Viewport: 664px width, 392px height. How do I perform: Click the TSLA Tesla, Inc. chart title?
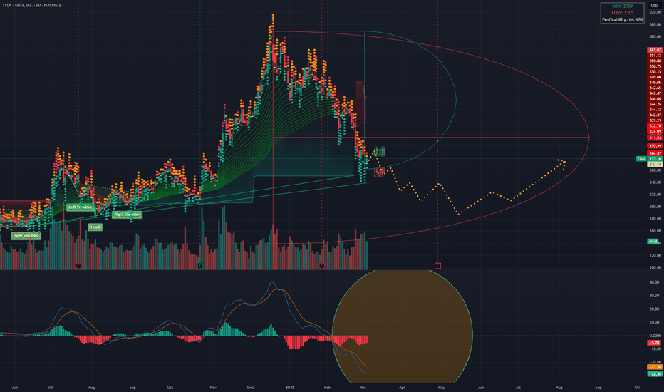coord(31,5)
